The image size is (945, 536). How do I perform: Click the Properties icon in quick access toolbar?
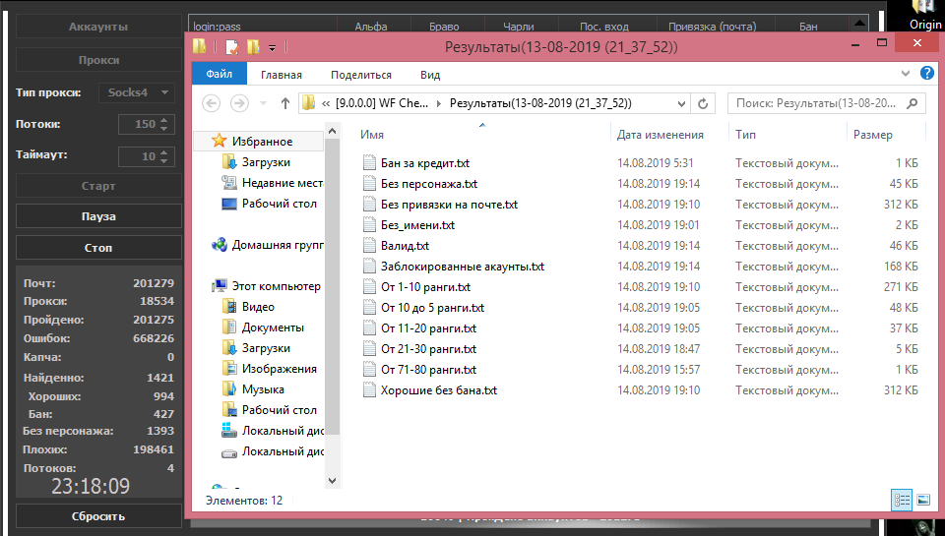[231, 46]
